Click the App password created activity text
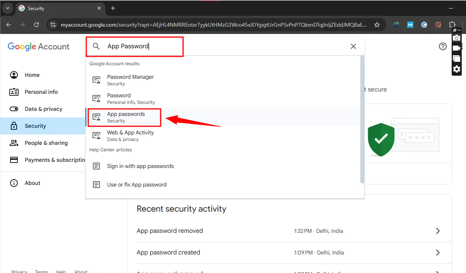This screenshot has width=466, height=273. click(168, 253)
